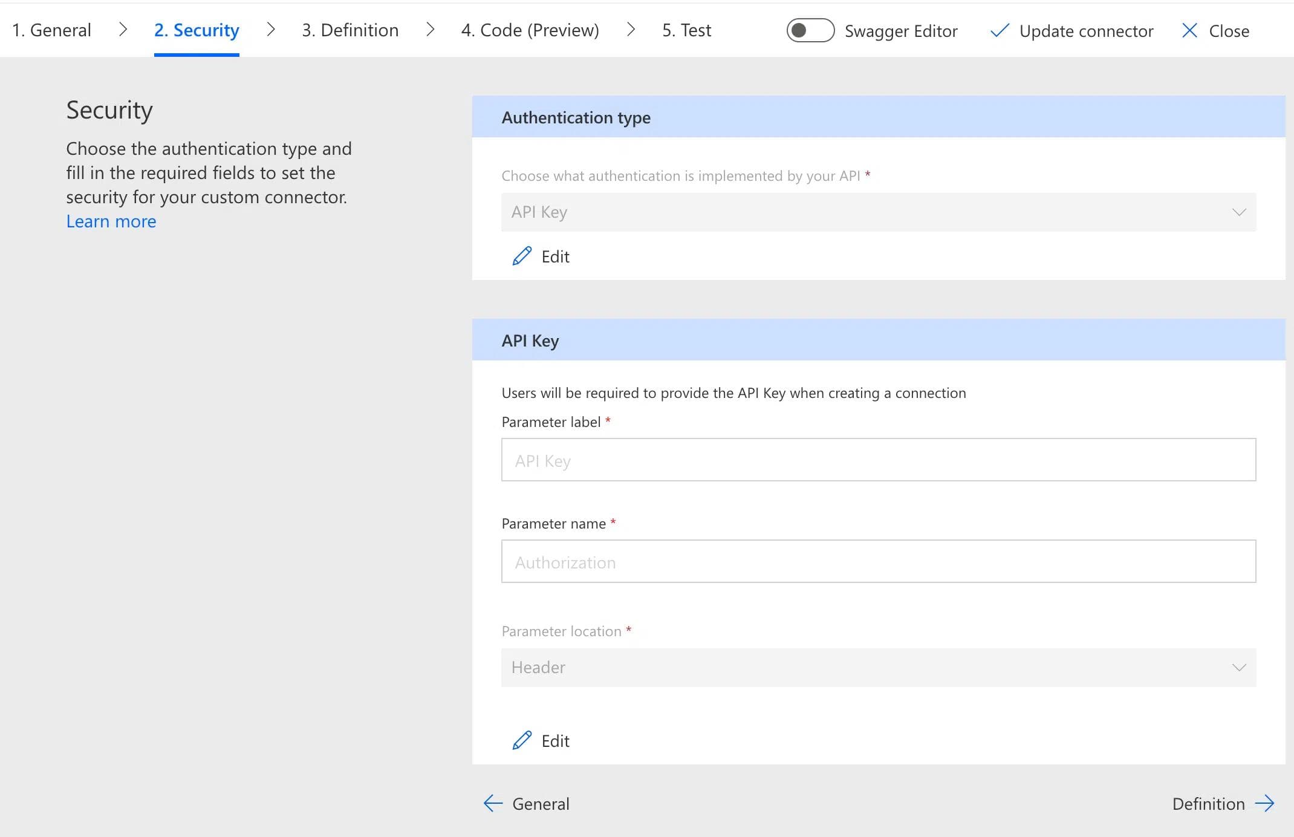
Task: Click chevron between Code and Test steps
Action: coord(631,30)
